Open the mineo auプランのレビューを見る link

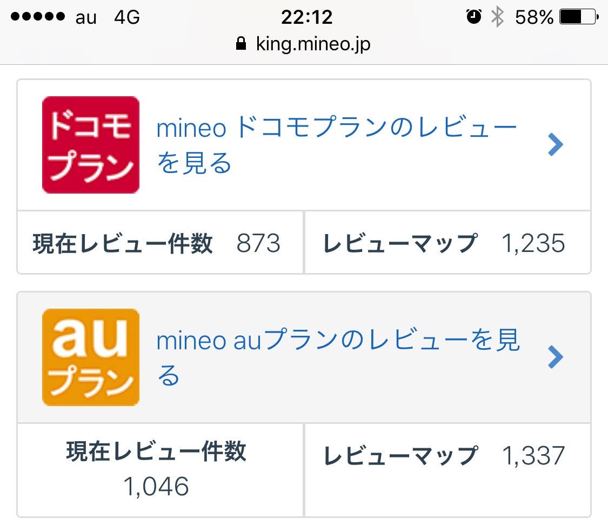(x=338, y=357)
